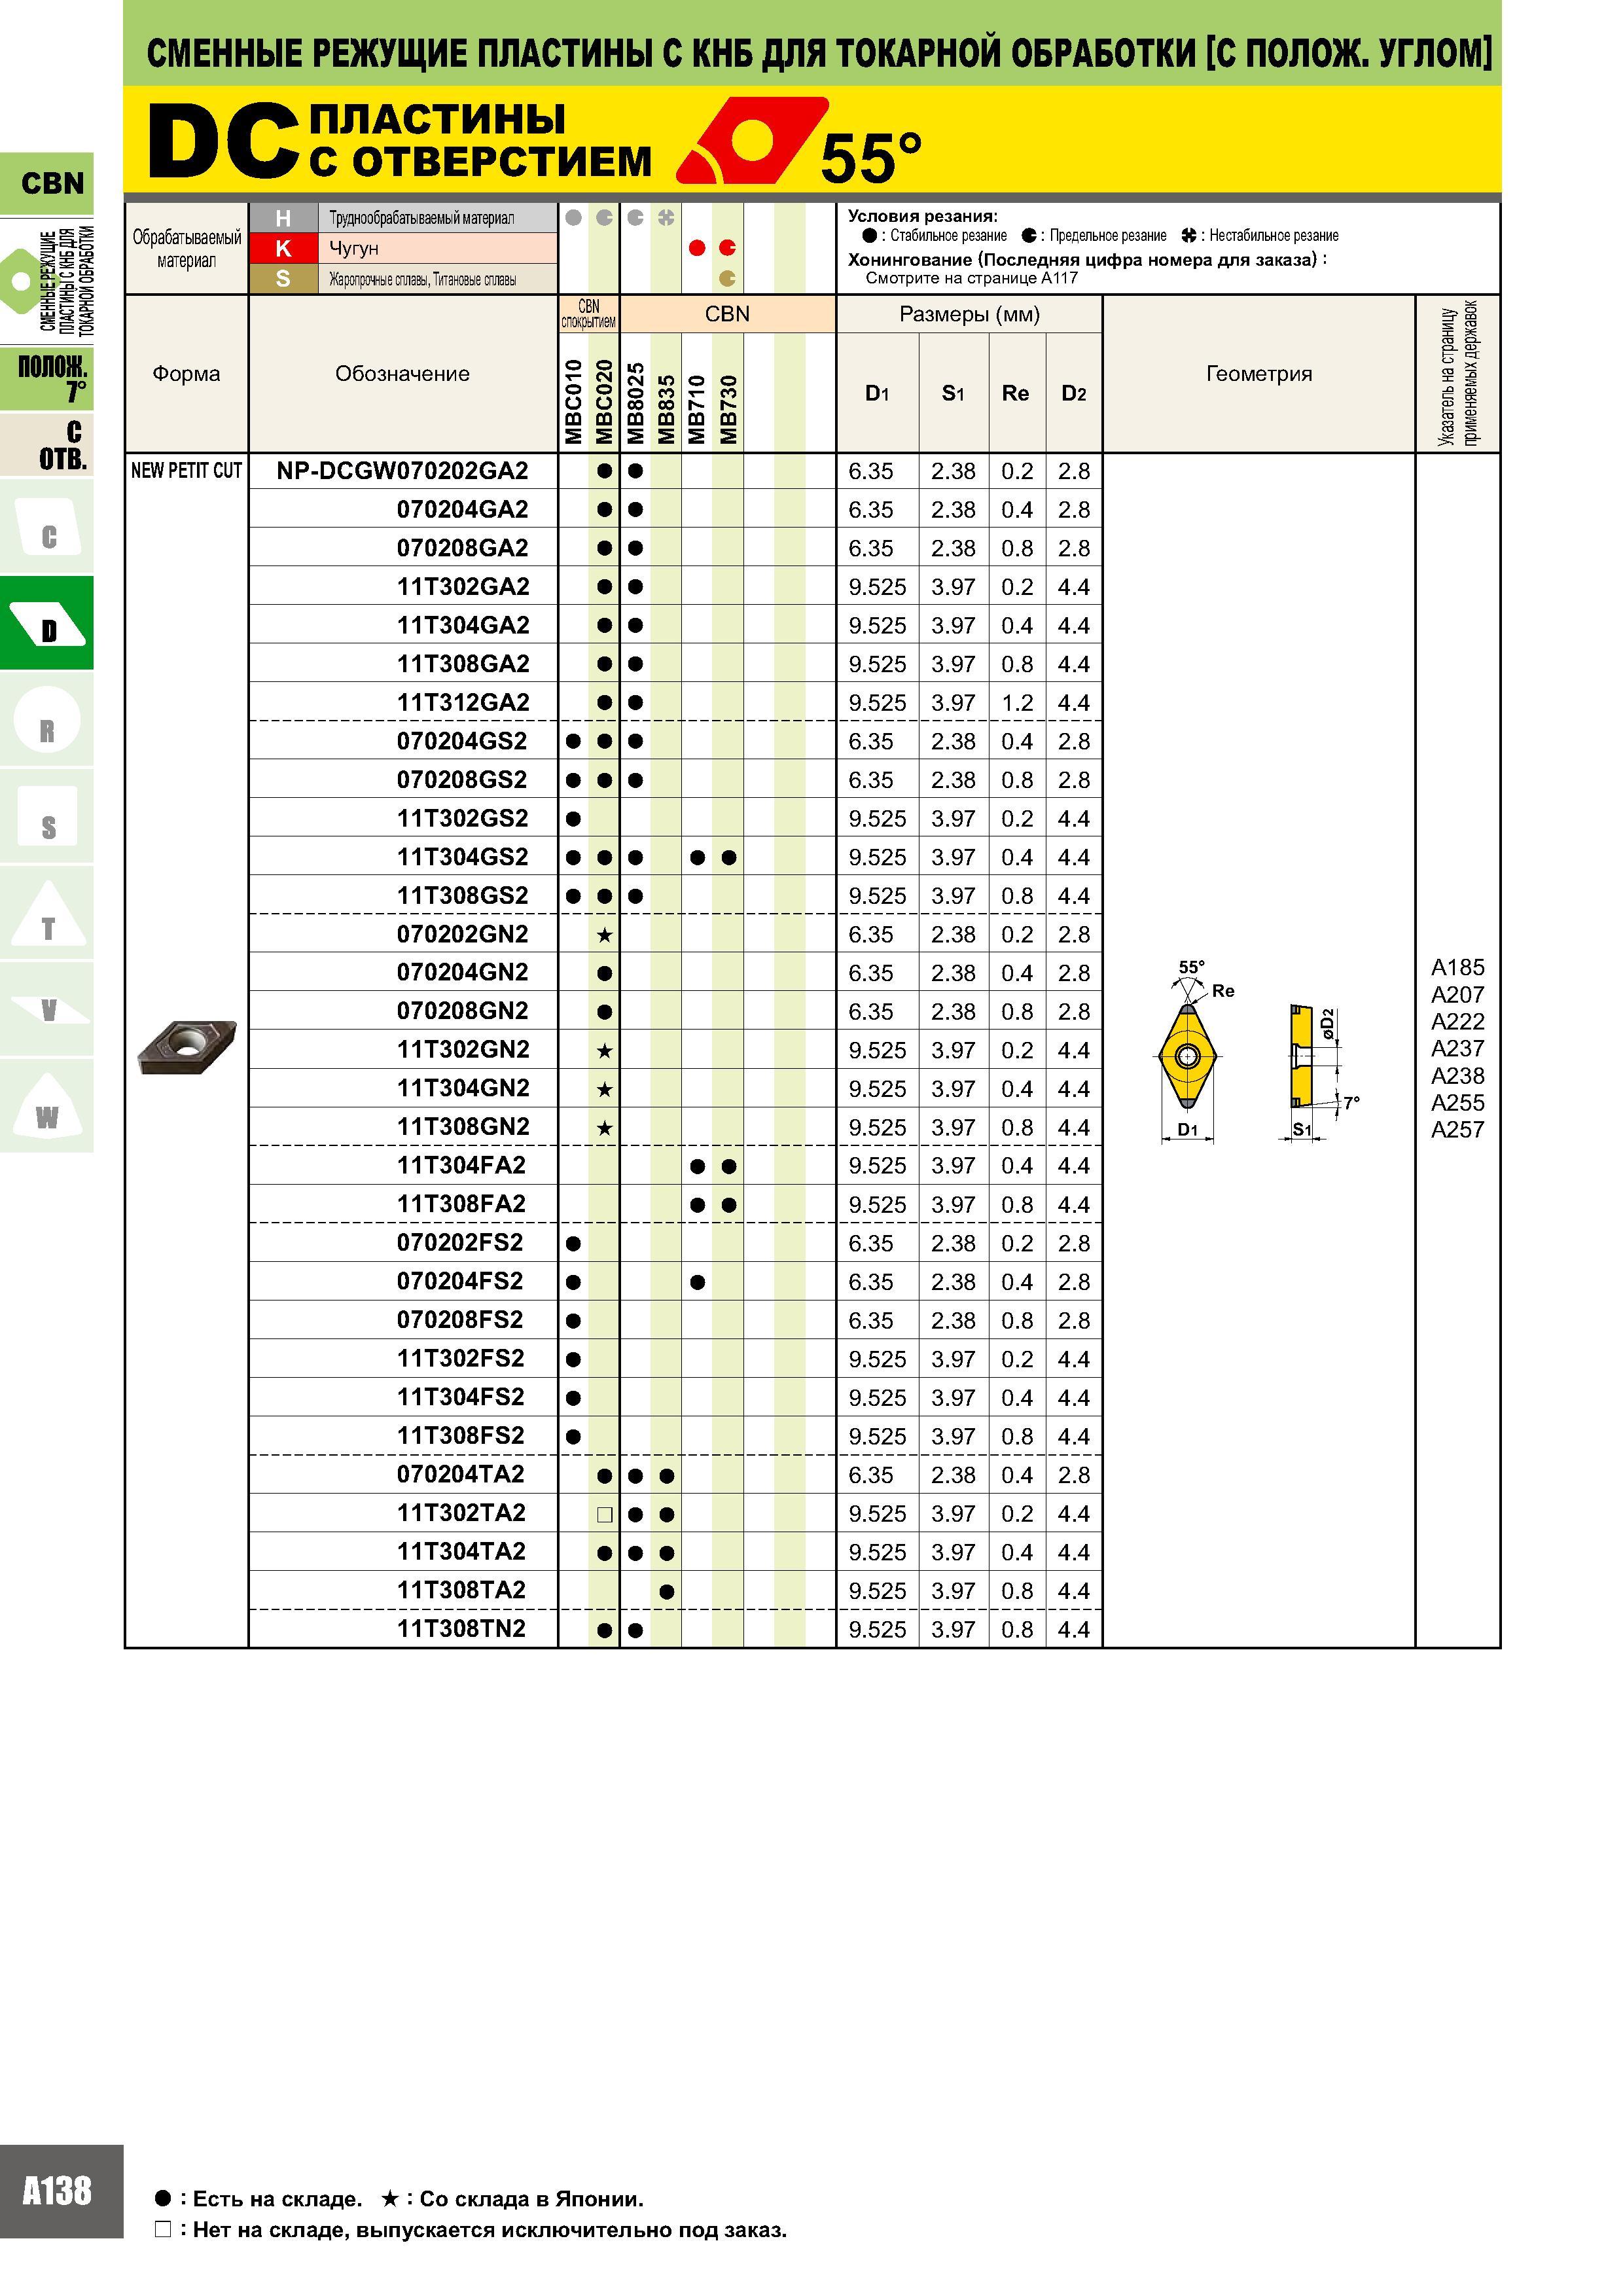The width and height of the screenshot is (1623, 2296).
Task: Select the green D insert shape side tab
Action: point(47,623)
